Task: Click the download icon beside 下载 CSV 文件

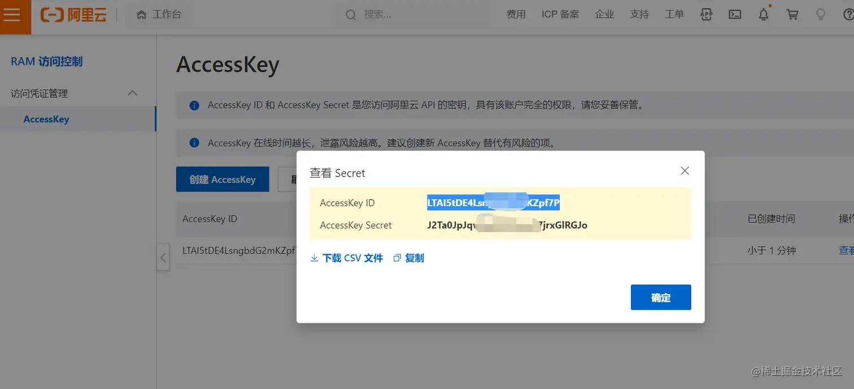Action: (x=314, y=258)
